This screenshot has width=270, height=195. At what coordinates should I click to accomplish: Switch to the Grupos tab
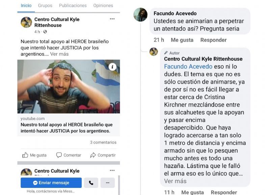(x=45, y=5)
